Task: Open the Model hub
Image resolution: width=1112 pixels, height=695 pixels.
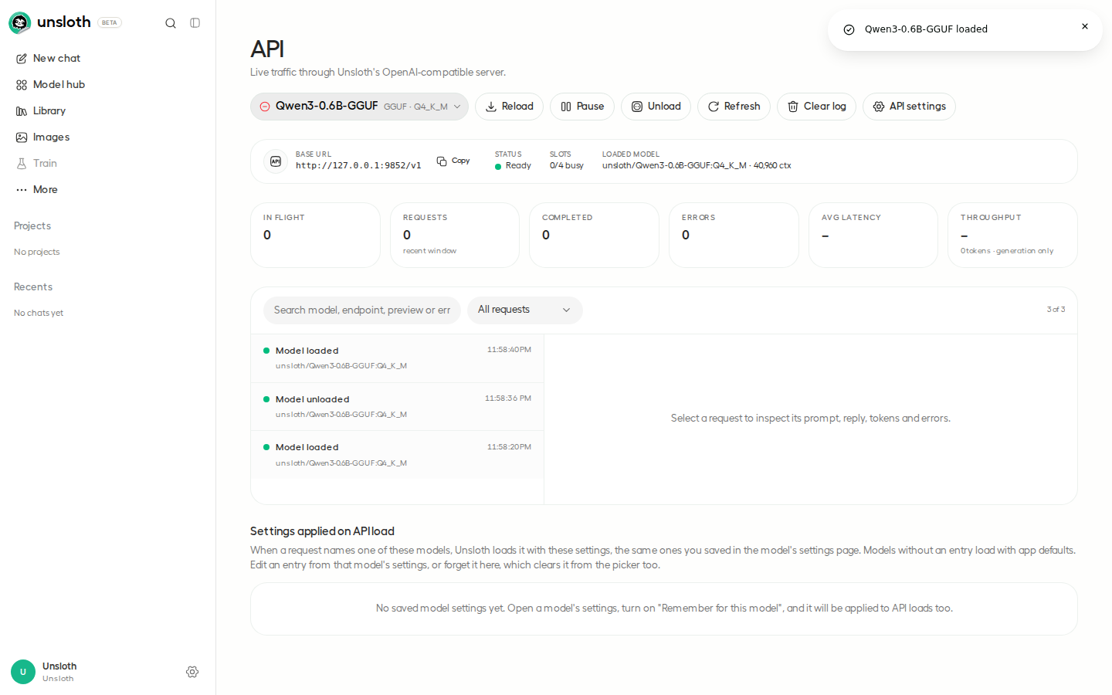Action: pyautogui.click(x=107, y=85)
